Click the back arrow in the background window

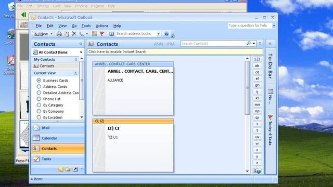tap(23, 15)
